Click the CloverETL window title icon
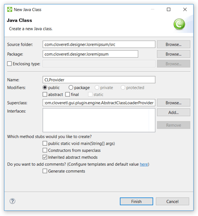Screen dimensions: 198x216 click(x=10, y=10)
